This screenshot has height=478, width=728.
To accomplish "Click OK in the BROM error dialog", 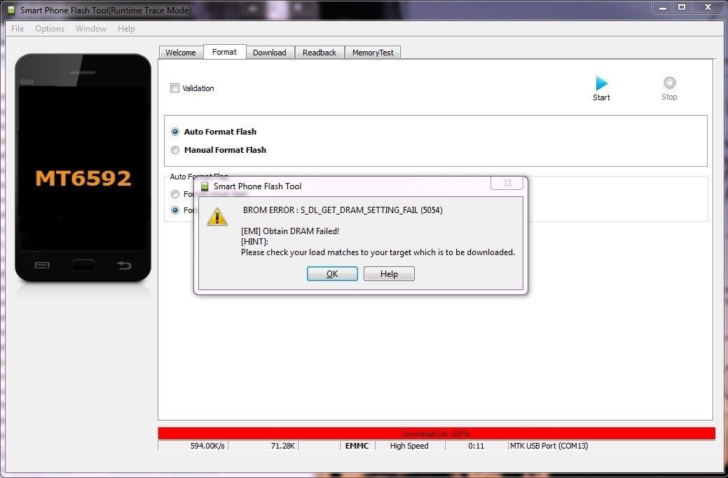I will pyautogui.click(x=332, y=273).
